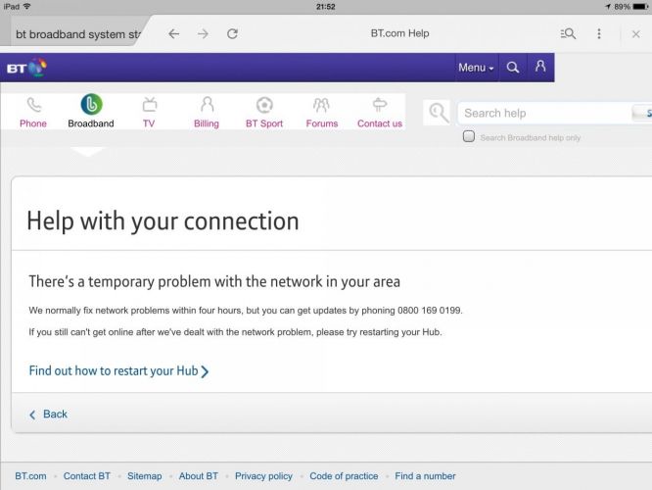Screen dimensions: 652x490
Task: Reload the page with the refresh icon
Action: (x=232, y=33)
